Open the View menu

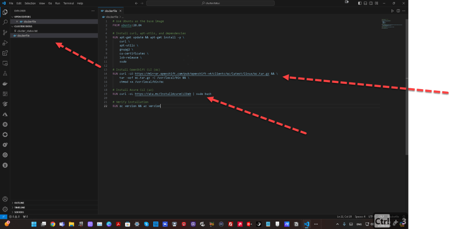42,3
